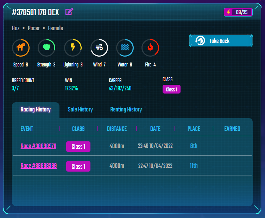
Task: Click the Speed 6 label
Action: click(x=21, y=64)
